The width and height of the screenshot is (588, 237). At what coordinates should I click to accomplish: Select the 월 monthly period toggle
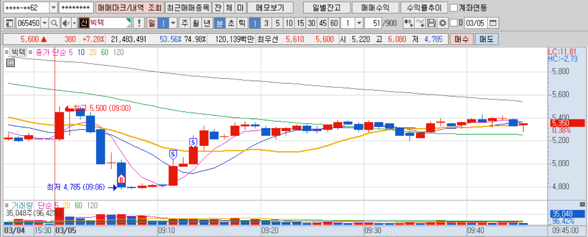pyautogui.click(x=196, y=23)
